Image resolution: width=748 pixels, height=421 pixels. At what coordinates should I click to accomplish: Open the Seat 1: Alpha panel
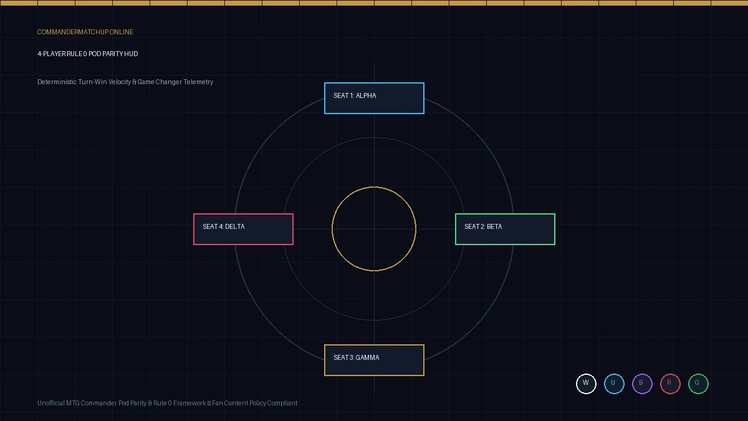tap(374, 99)
